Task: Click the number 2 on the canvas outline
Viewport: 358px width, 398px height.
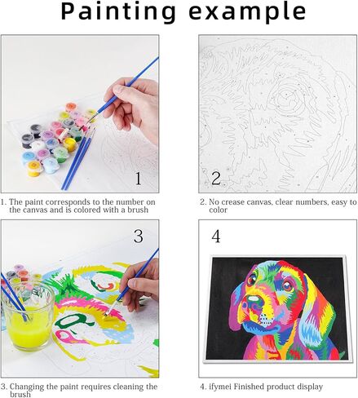Action: pos(216,179)
